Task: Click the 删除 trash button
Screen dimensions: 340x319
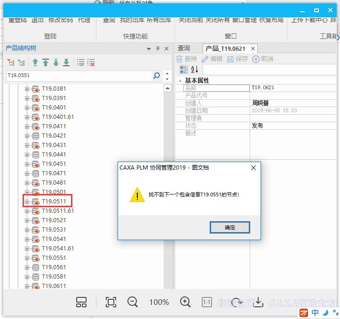Action: pyautogui.click(x=187, y=59)
